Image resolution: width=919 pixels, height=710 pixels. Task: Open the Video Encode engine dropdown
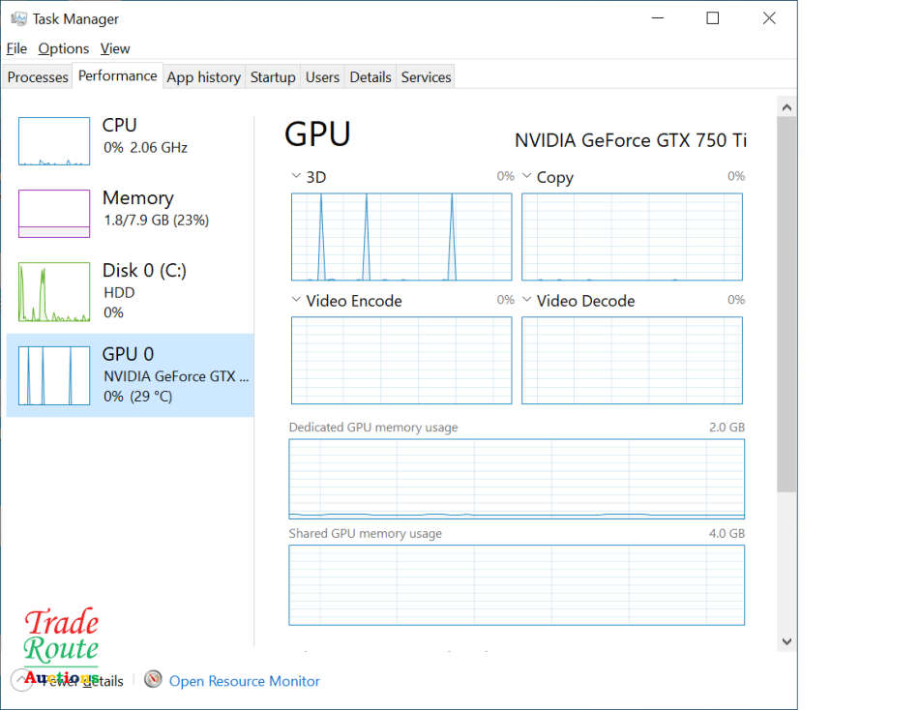tap(297, 301)
